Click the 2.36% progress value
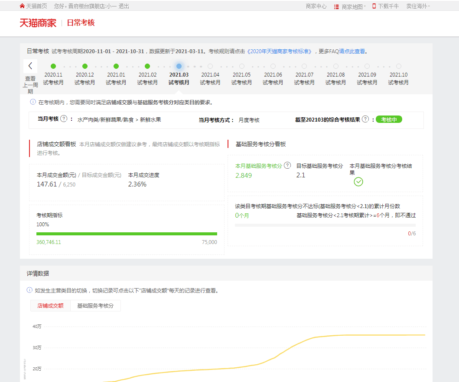The image size is (459, 382). 137,184
